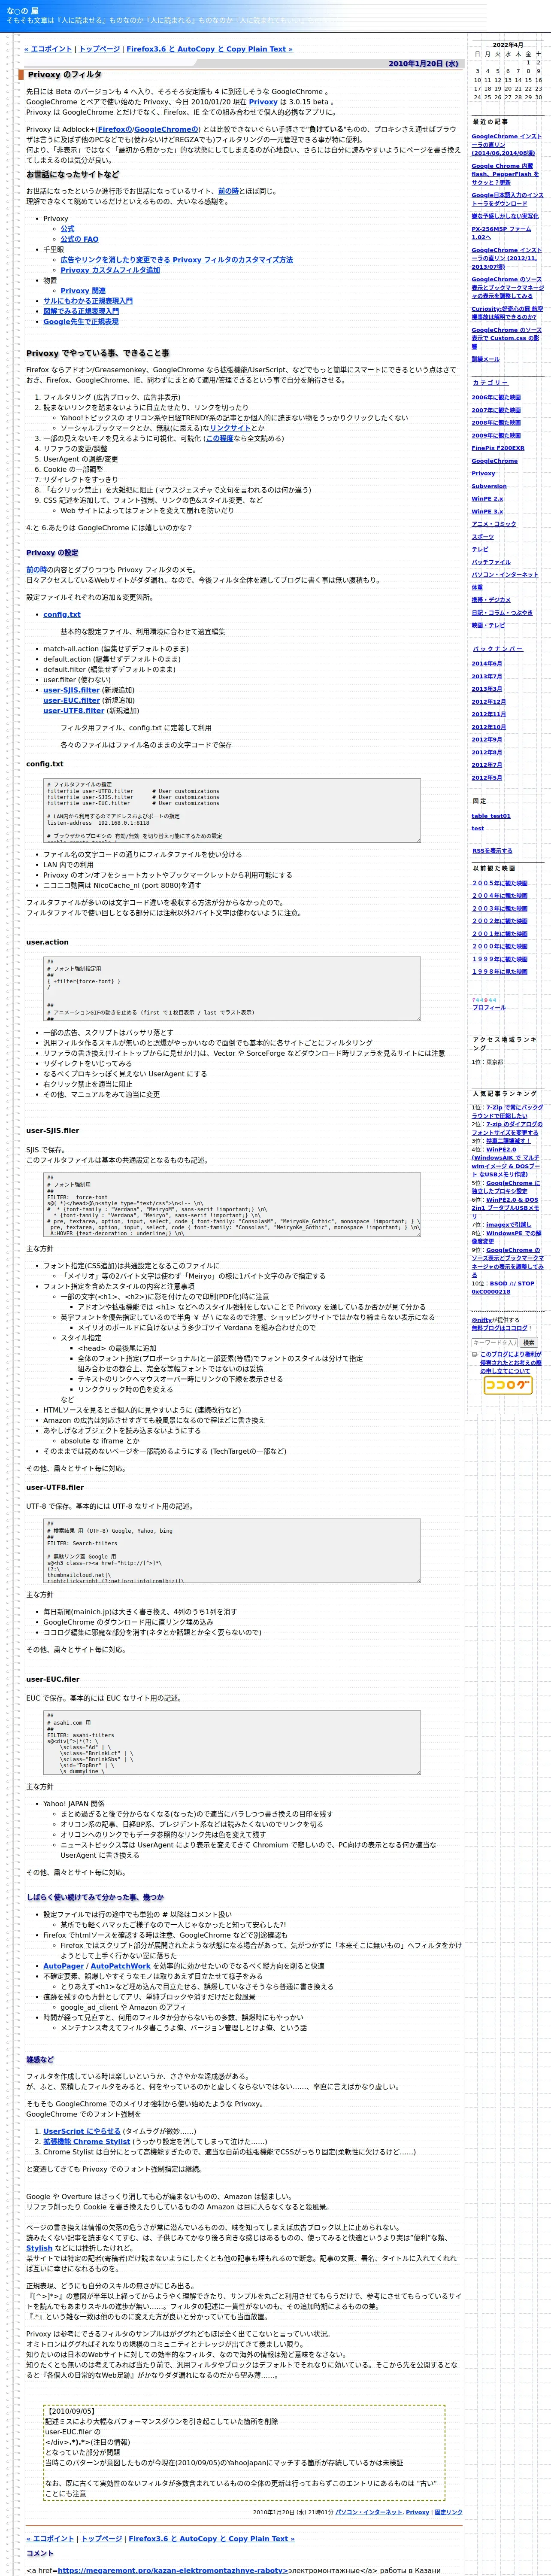Open sidebar category '体重'

pyautogui.click(x=477, y=587)
